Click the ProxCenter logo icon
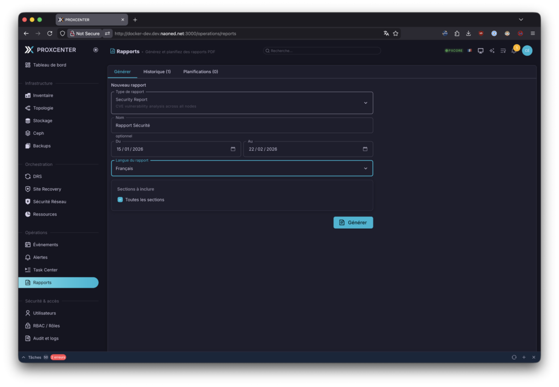This screenshot has width=559, height=387. click(29, 50)
